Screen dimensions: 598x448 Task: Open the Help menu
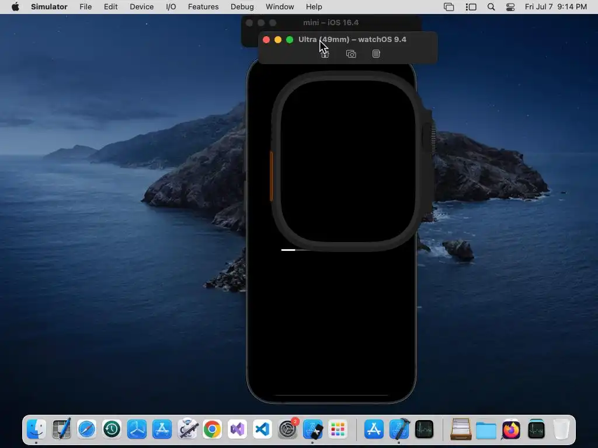(x=314, y=7)
